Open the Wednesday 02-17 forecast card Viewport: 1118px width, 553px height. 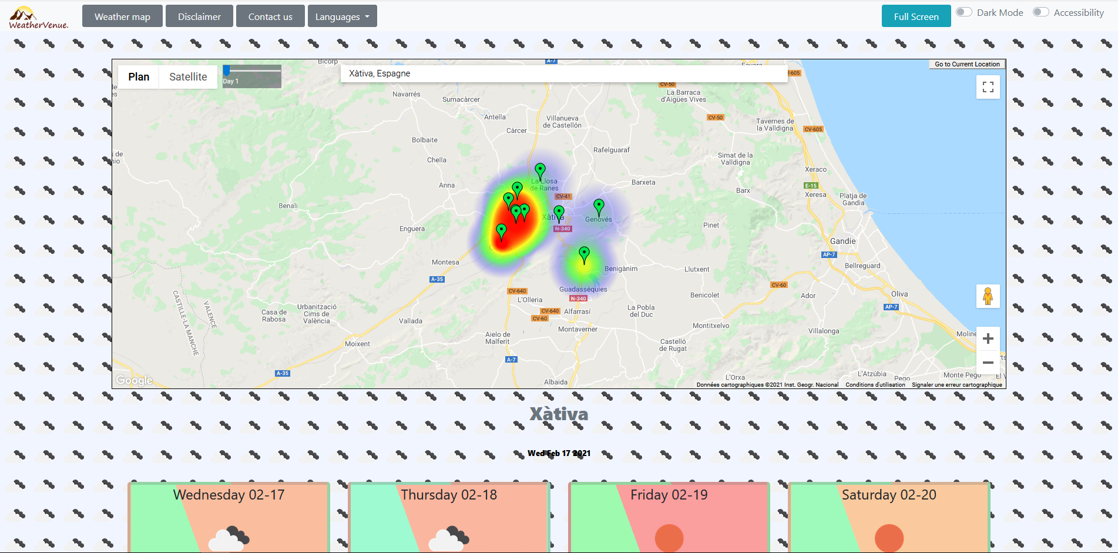229,517
